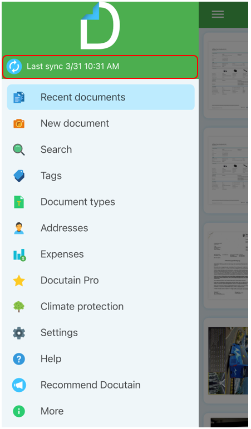This screenshot has width=251, height=429.
Task: Open the Expenses bar chart icon
Action: pos(19,255)
